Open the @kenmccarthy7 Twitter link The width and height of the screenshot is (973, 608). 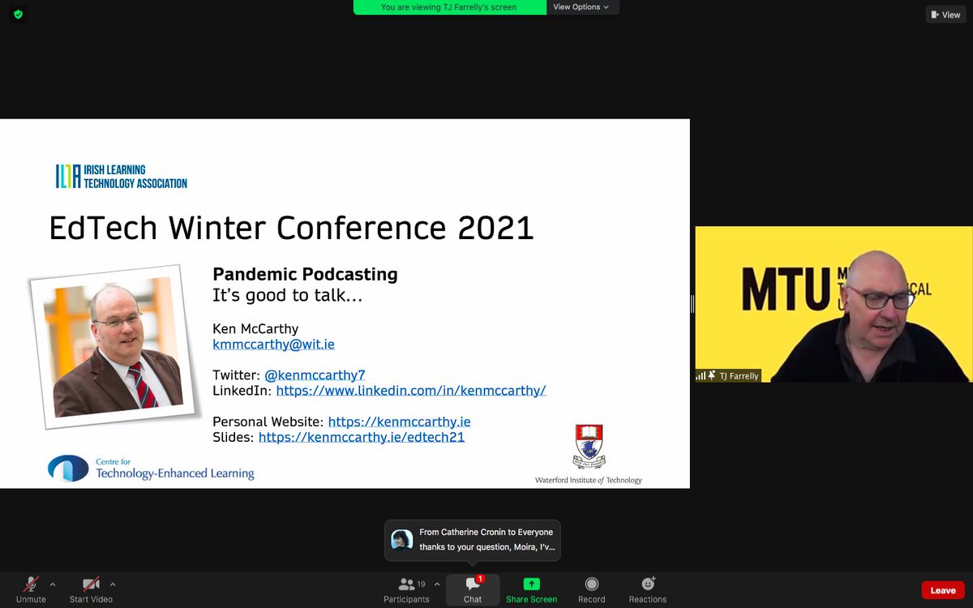point(315,375)
